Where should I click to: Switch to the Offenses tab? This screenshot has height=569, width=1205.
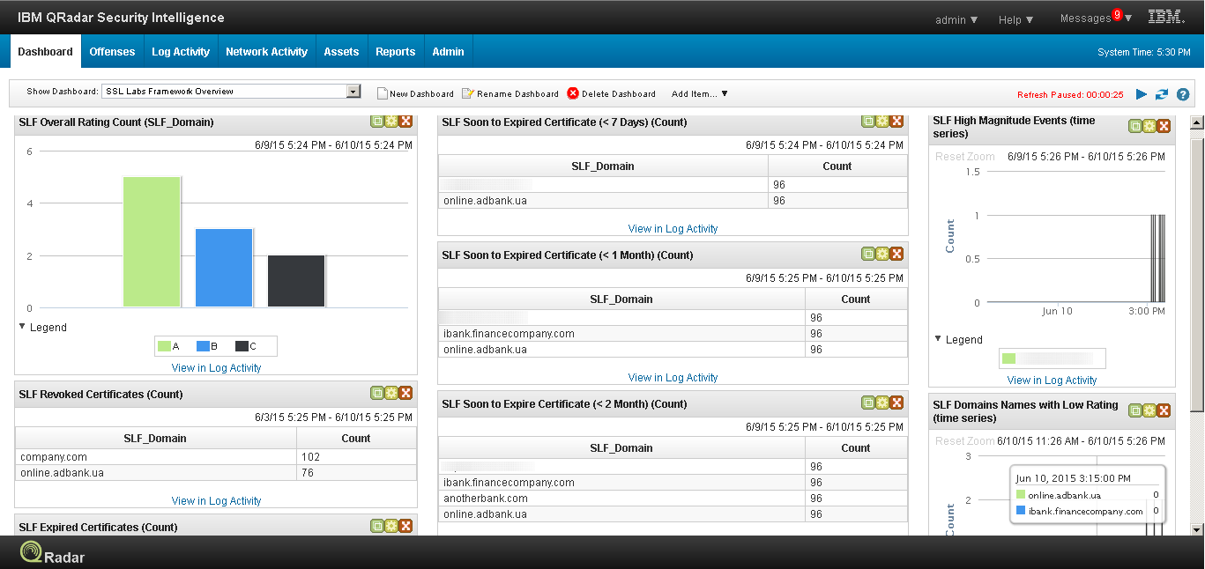click(x=112, y=52)
